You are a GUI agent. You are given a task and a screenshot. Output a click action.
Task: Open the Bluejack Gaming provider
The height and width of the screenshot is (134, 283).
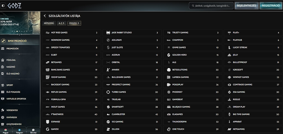(193, 107)
